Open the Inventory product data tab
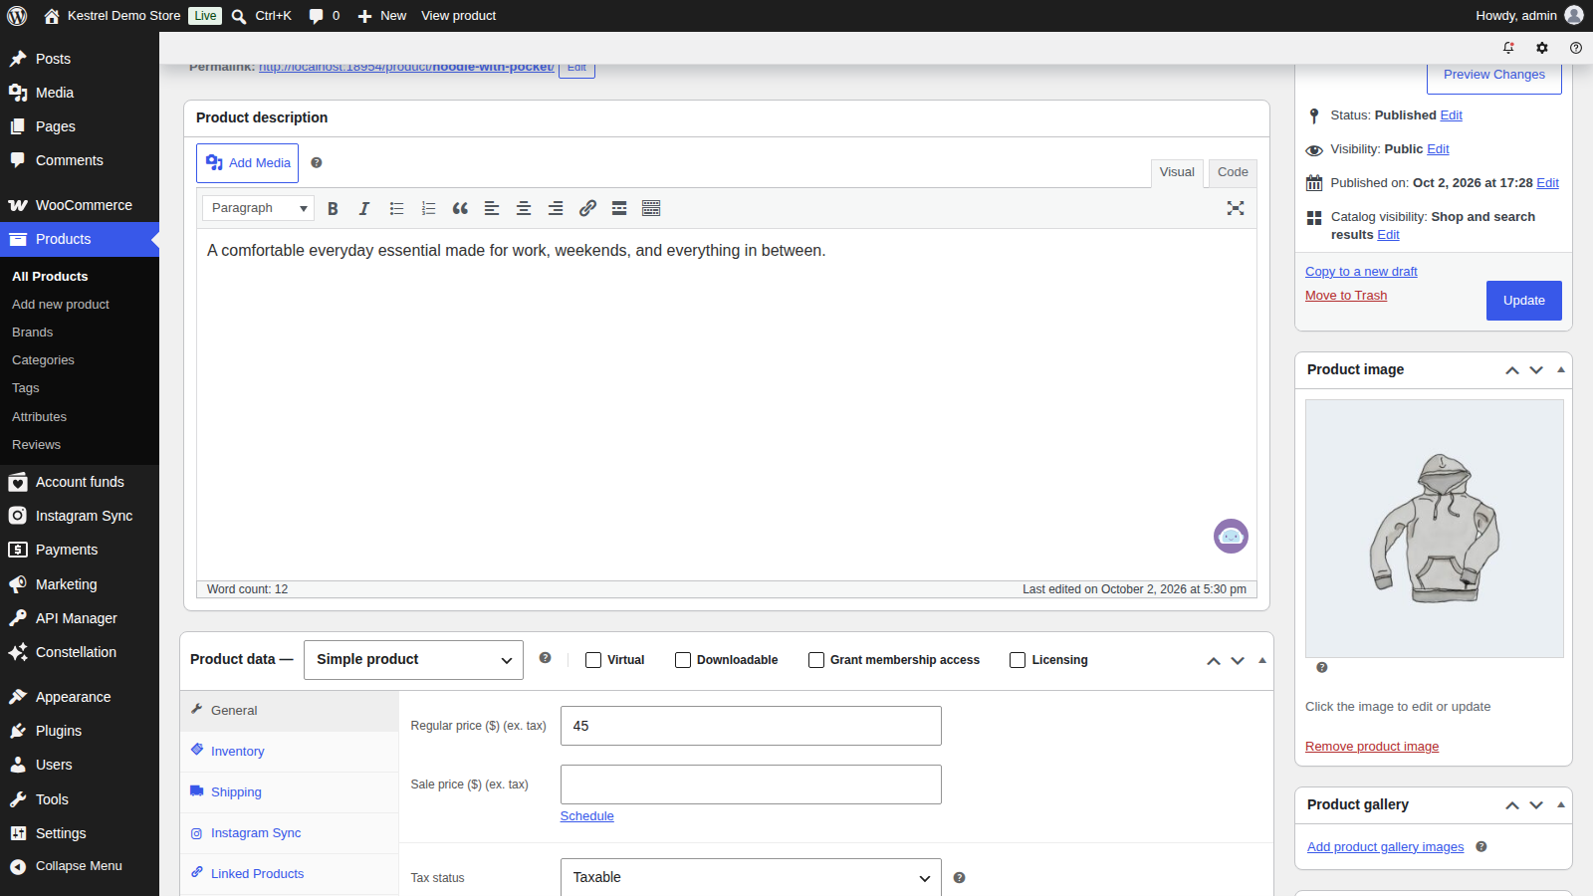The height and width of the screenshot is (896, 1593). pos(290,752)
